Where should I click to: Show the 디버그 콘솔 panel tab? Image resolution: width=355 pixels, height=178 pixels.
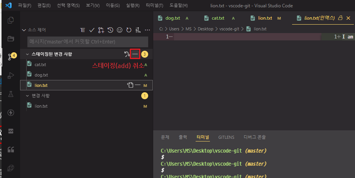pos(255,137)
